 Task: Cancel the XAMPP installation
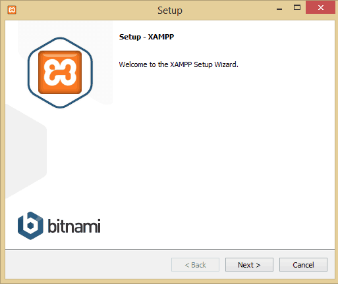coord(303,265)
